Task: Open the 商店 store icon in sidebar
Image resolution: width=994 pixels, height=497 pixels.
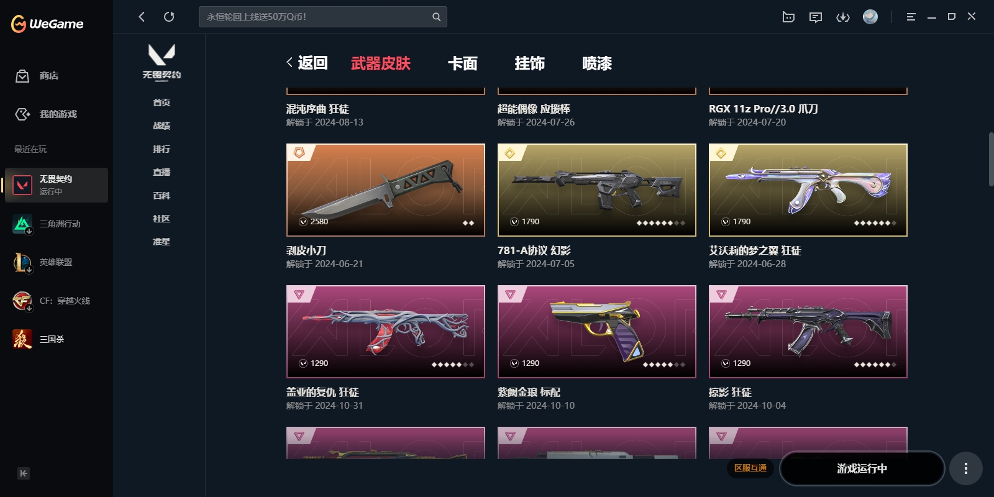Action: click(x=22, y=76)
